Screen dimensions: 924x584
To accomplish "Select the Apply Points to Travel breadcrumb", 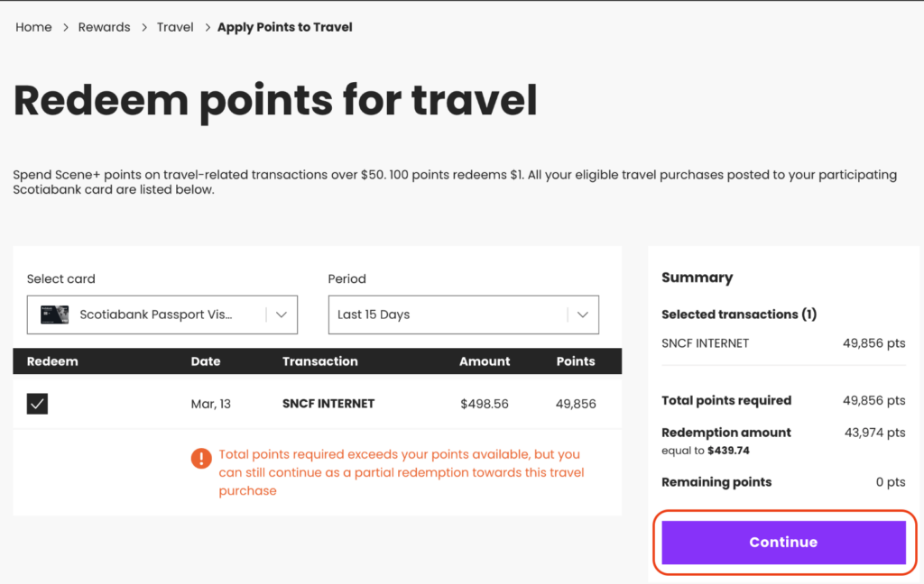I will pos(284,27).
